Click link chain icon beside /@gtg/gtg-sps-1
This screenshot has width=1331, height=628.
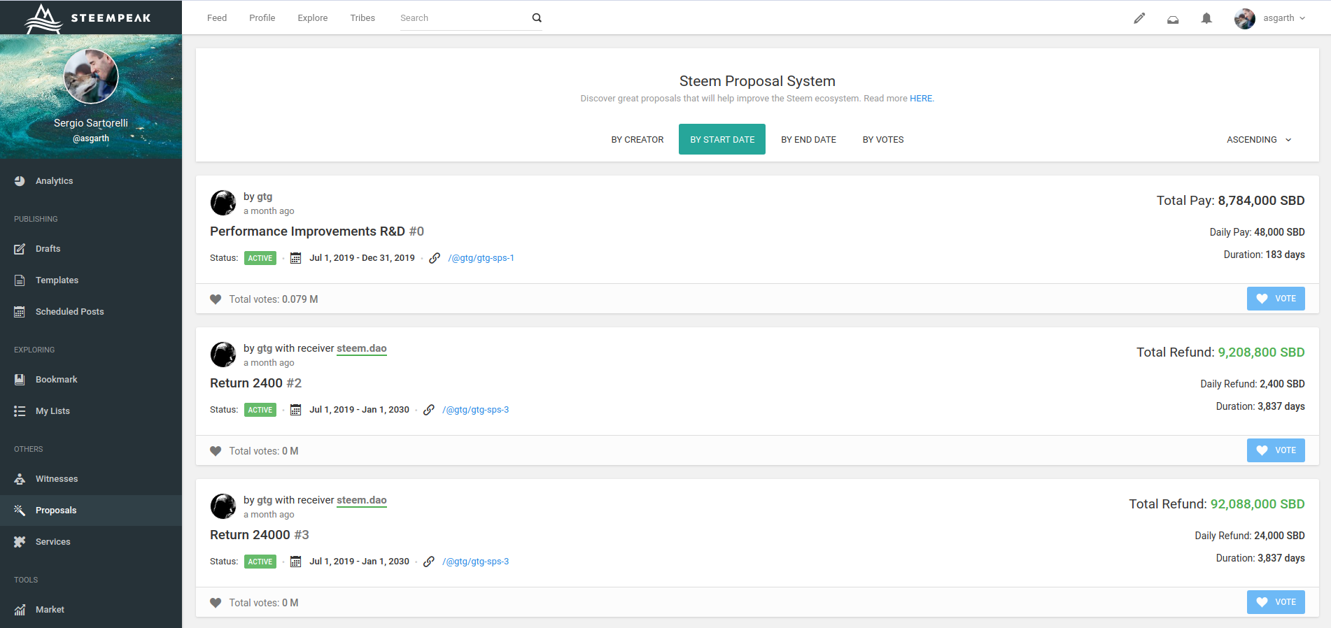pyautogui.click(x=435, y=258)
